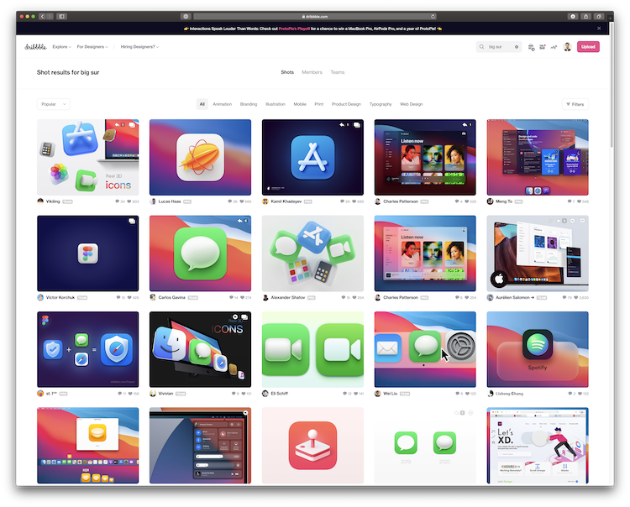Filter shots by Illustration
The height and width of the screenshot is (507, 630).
(x=276, y=104)
